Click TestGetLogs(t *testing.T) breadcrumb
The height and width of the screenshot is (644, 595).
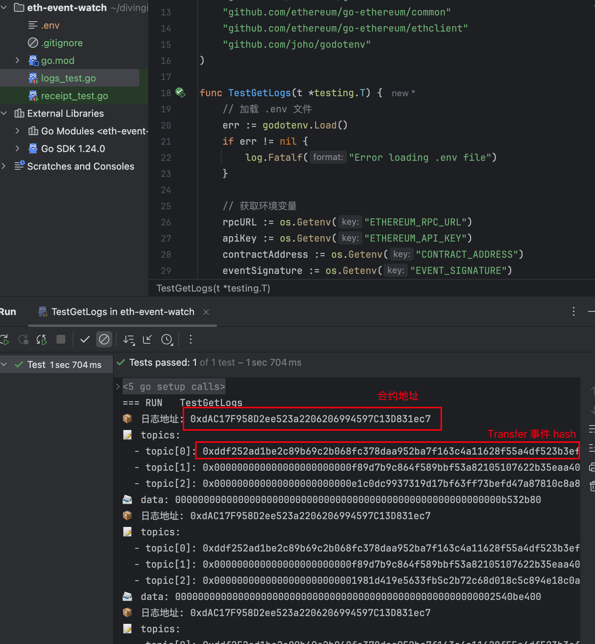pos(213,288)
